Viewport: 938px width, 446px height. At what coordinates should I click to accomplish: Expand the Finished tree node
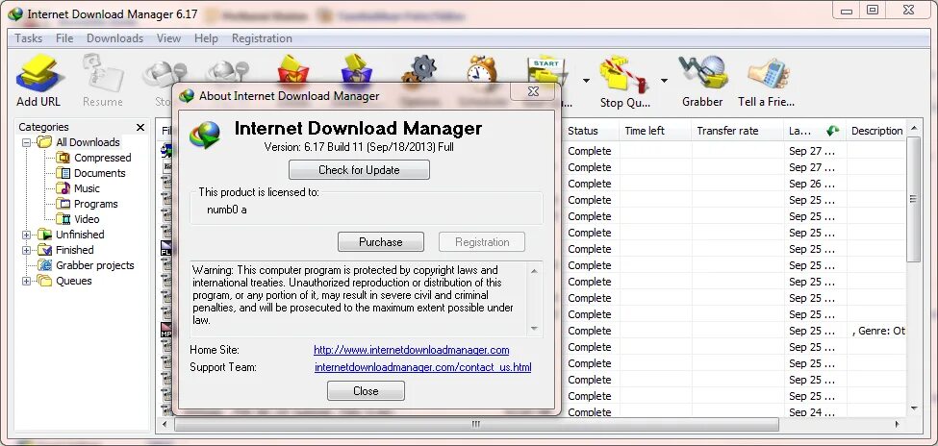26,251
